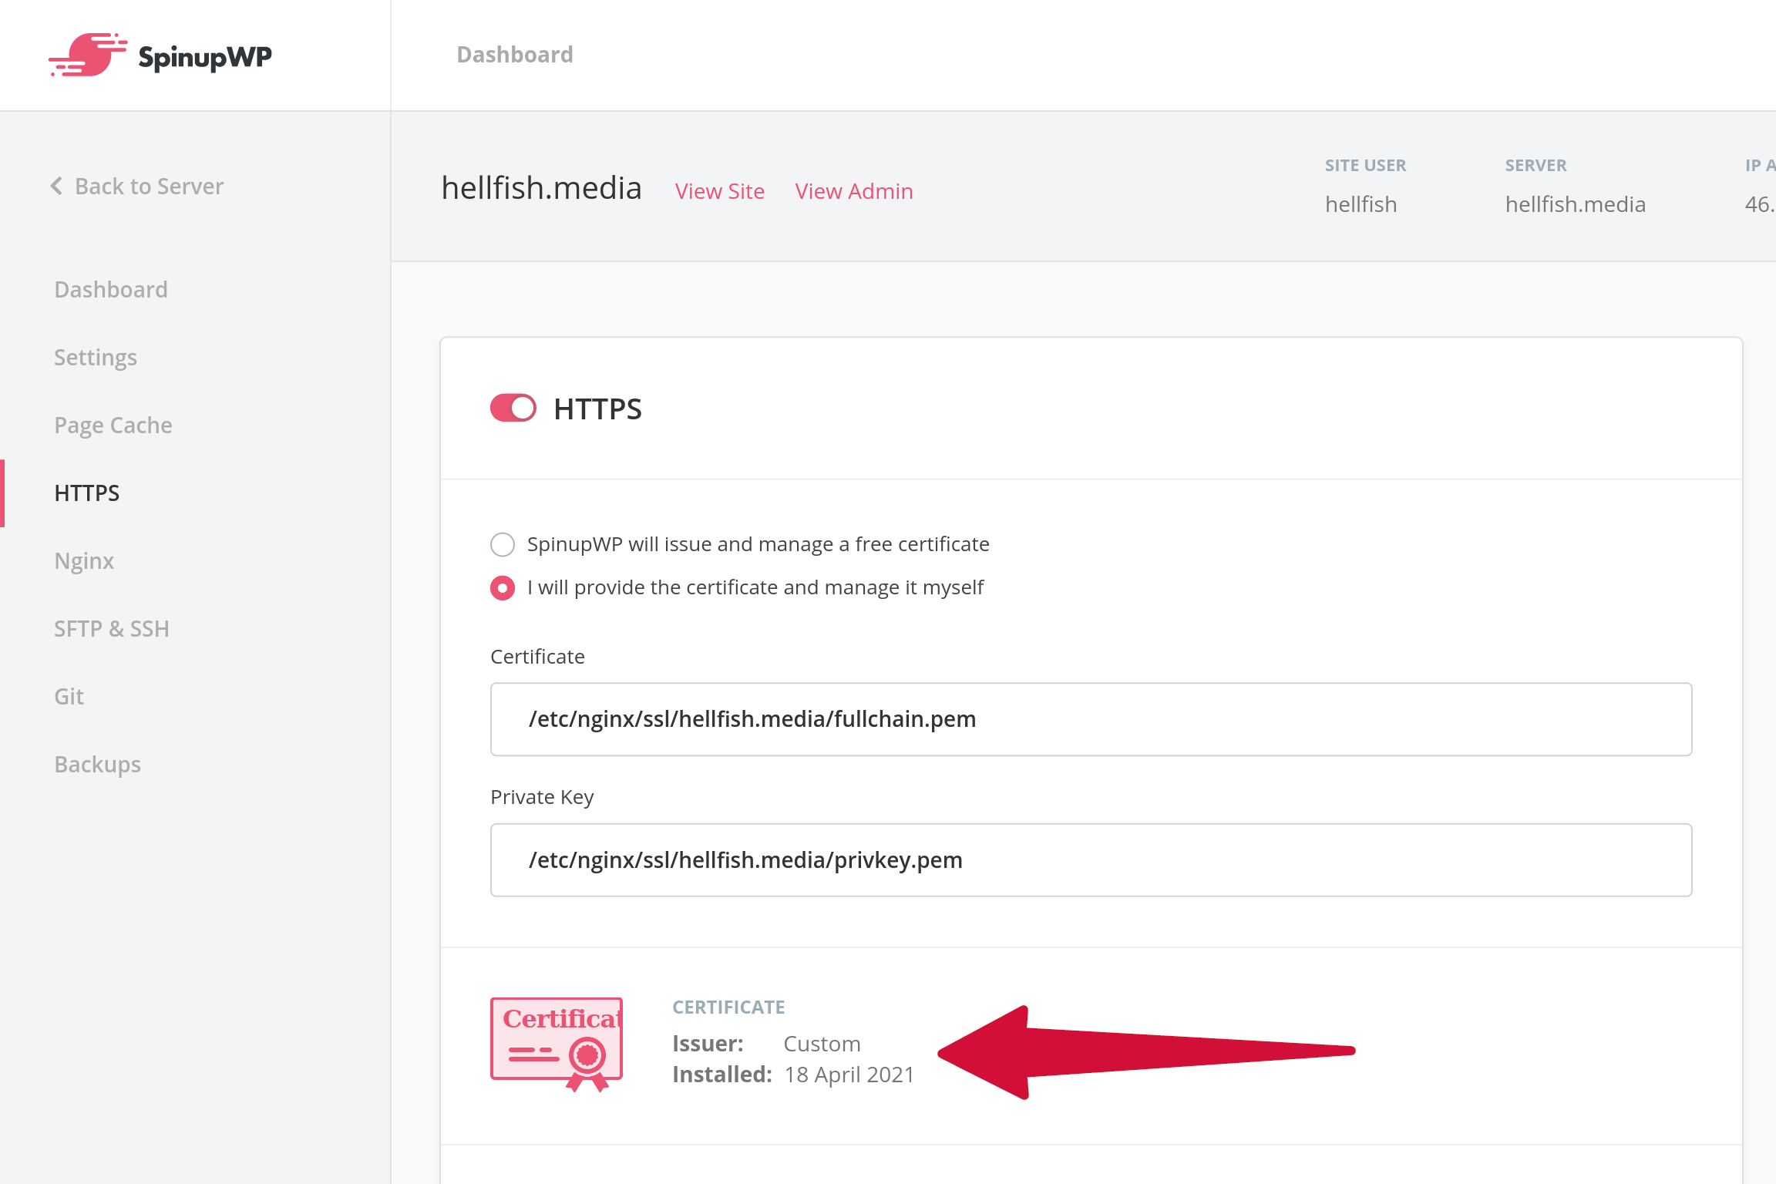Image resolution: width=1776 pixels, height=1184 pixels.
Task: Toggle the HTTPS switch off
Action: click(x=513, y=408)
